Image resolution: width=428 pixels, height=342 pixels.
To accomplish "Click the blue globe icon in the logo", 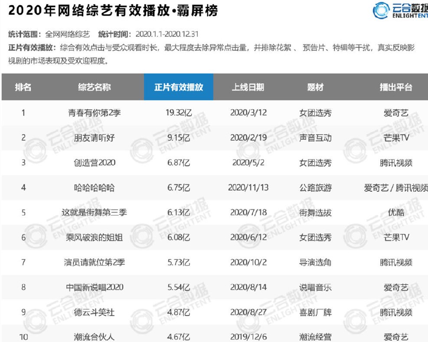I will [382, 10].
